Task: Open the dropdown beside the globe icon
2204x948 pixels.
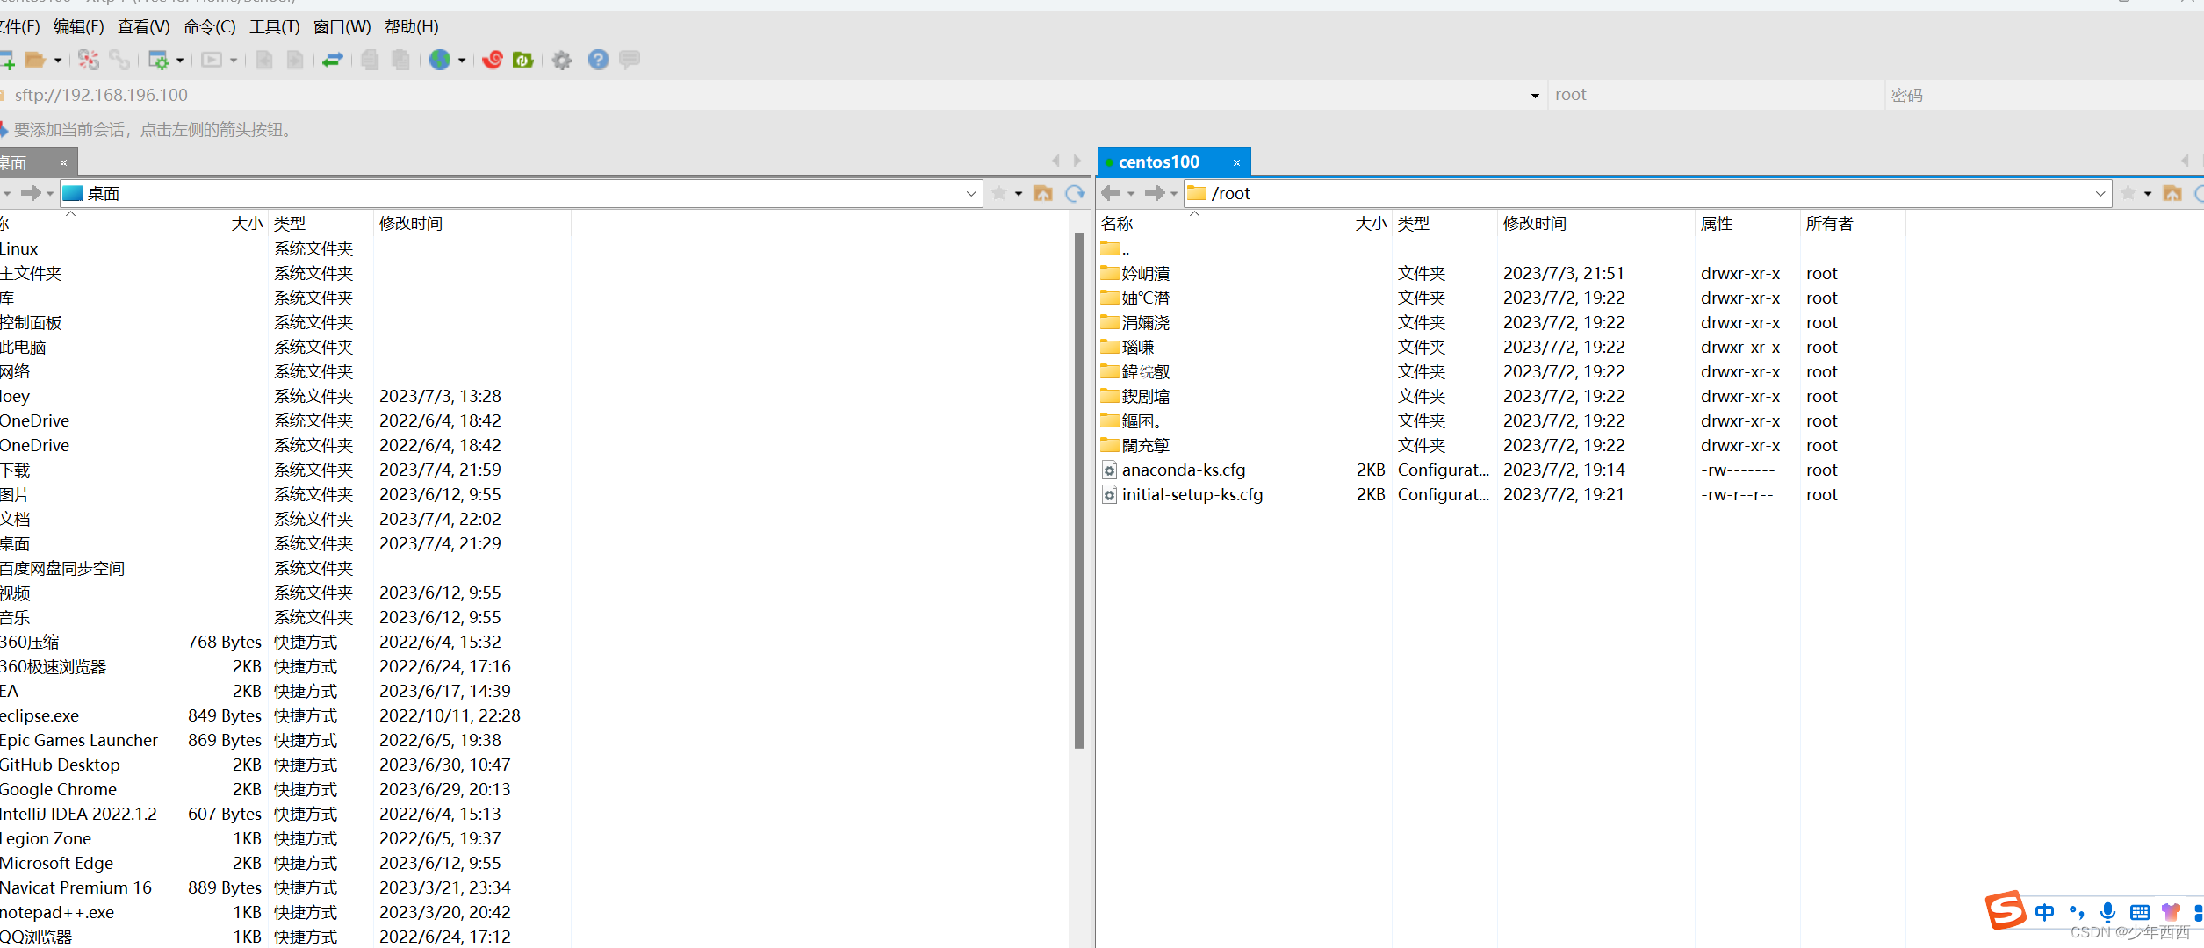Action: tap(462, 61)
